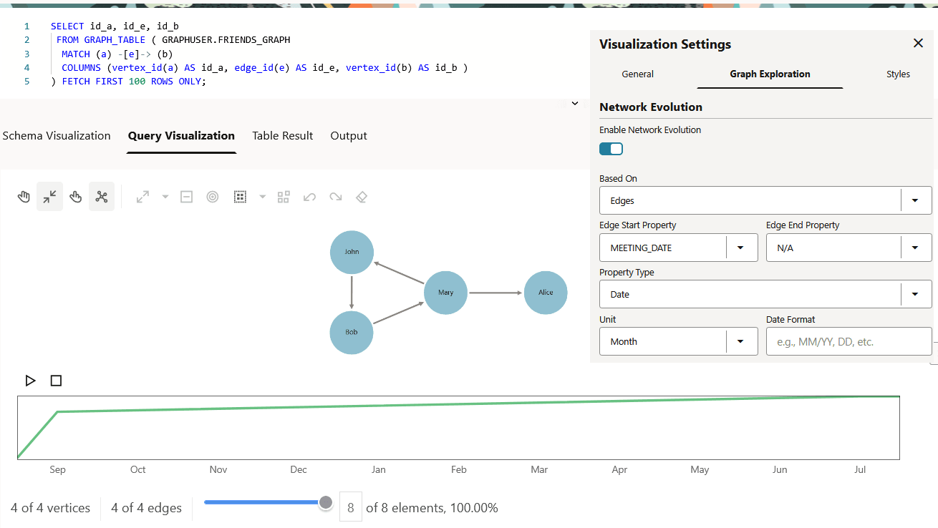
Task: Click the elements slider handle
Action: [326, 502]
